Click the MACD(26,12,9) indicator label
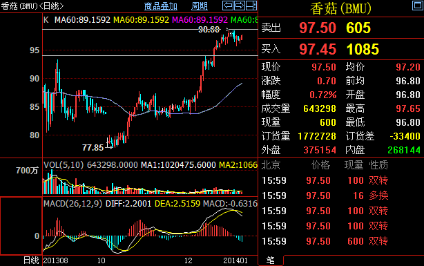 pyautogui.click(x=73, y=204)
